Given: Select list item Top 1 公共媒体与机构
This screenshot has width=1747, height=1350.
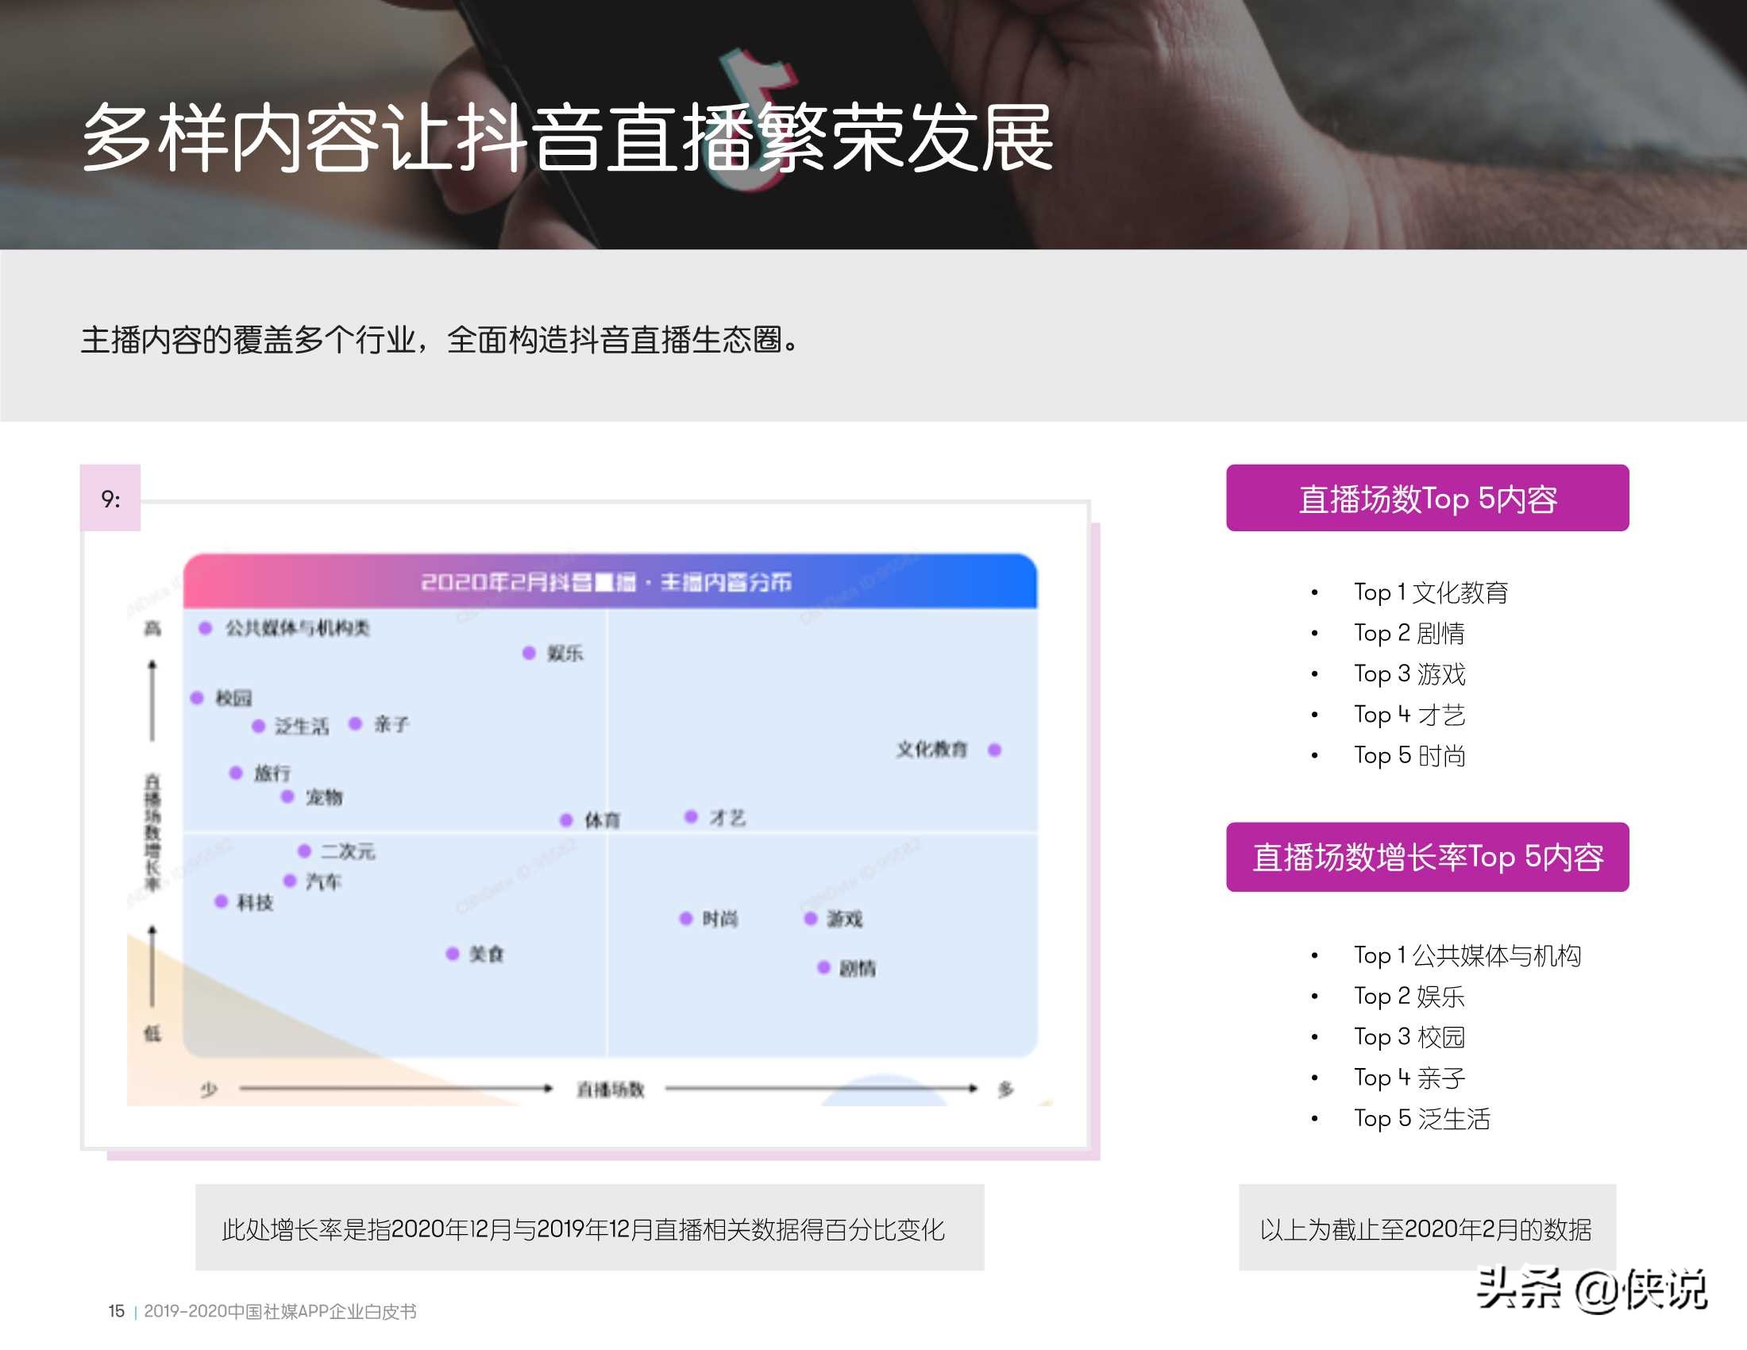Looking at the screenshot, I should [1467, 955].
